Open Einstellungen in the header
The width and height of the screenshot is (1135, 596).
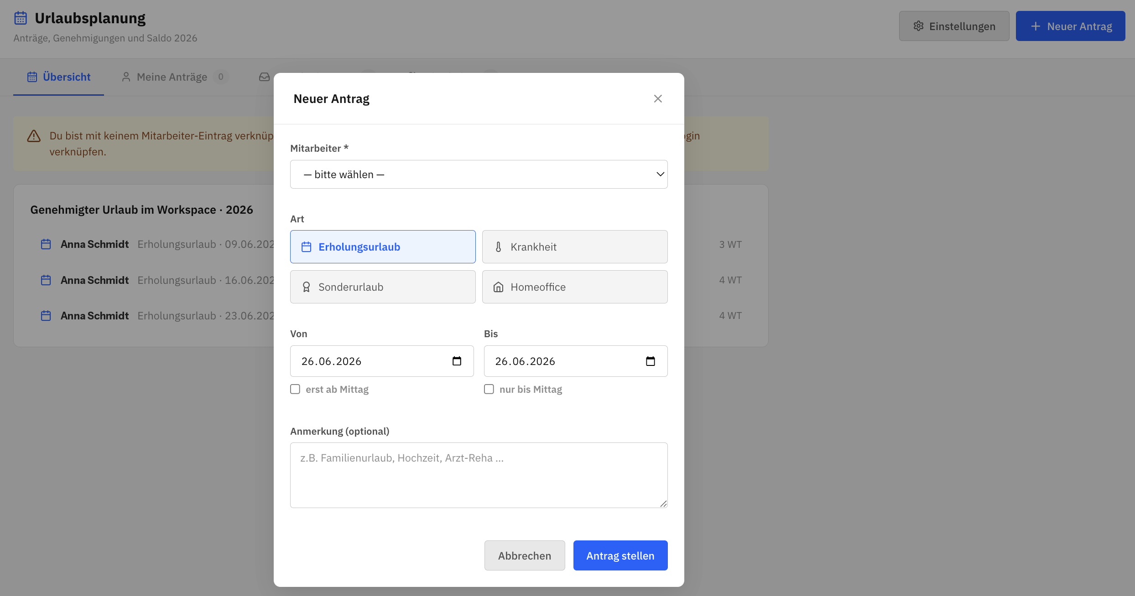point(954,26)
